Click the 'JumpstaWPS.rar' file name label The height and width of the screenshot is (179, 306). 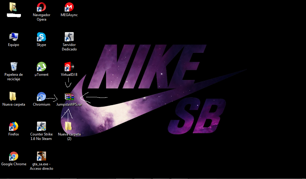click(x=69, y=104)
